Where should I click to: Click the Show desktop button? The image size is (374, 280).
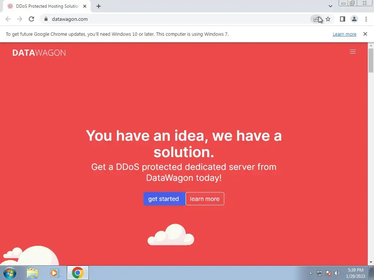click(371, 273)
